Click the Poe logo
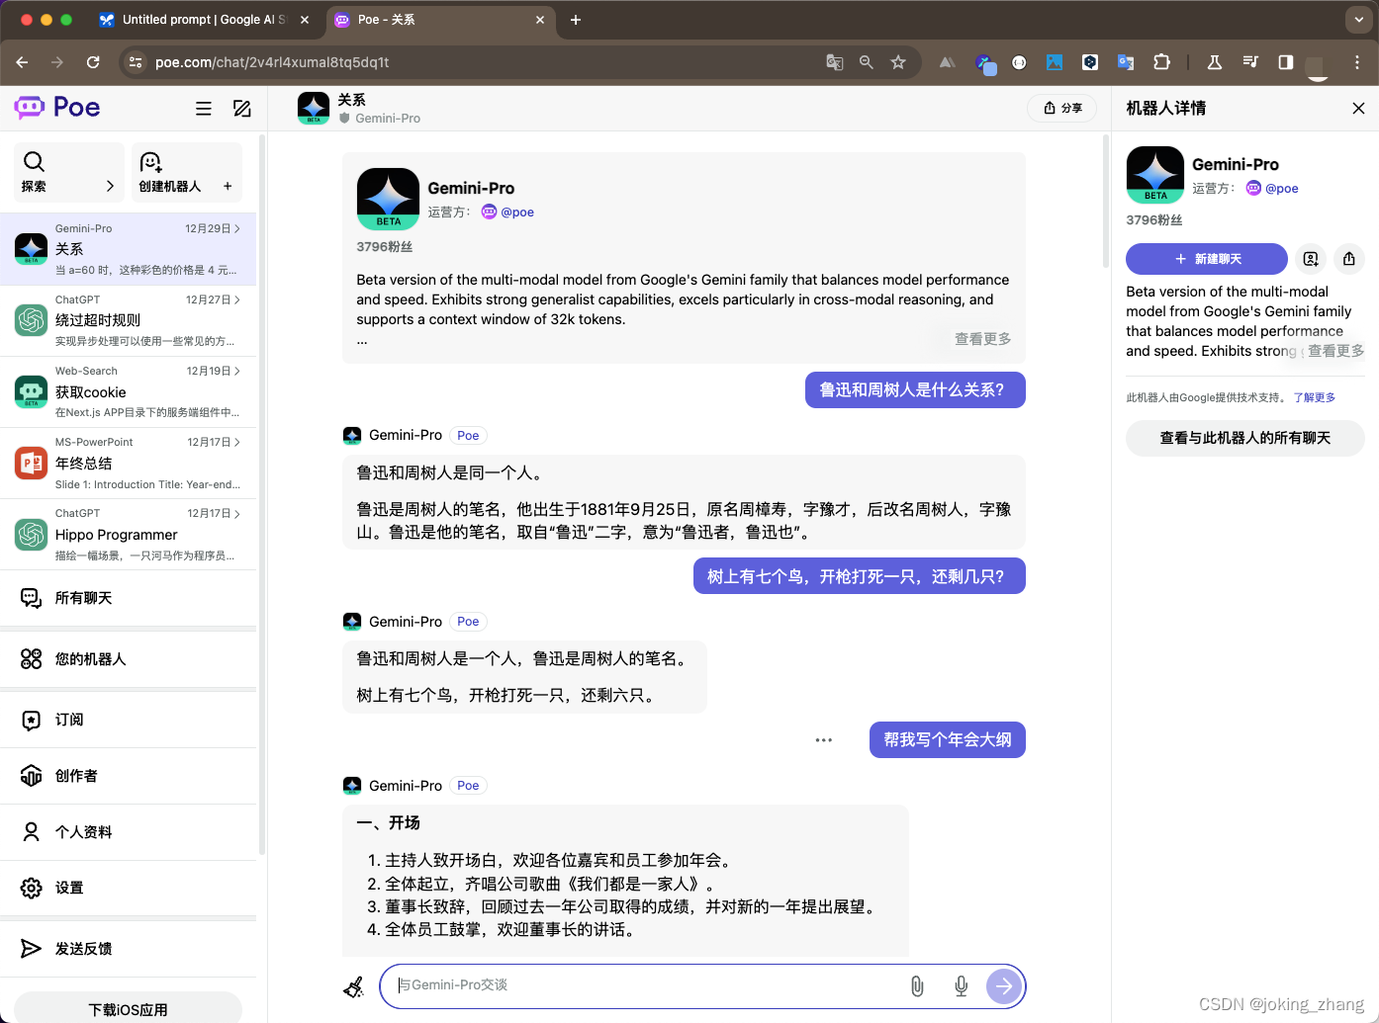1379x1023 pixels. point(57,107)
